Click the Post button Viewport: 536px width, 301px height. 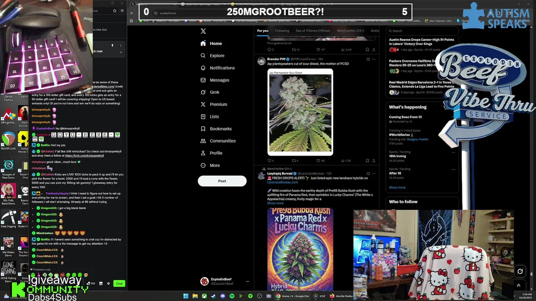222,181
